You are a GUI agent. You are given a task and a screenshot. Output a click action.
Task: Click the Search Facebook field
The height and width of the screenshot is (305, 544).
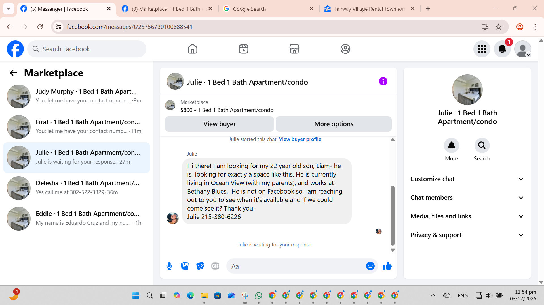(x=87, y=49)
